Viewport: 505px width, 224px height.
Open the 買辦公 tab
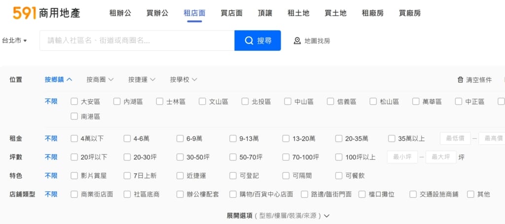point(157,13)
